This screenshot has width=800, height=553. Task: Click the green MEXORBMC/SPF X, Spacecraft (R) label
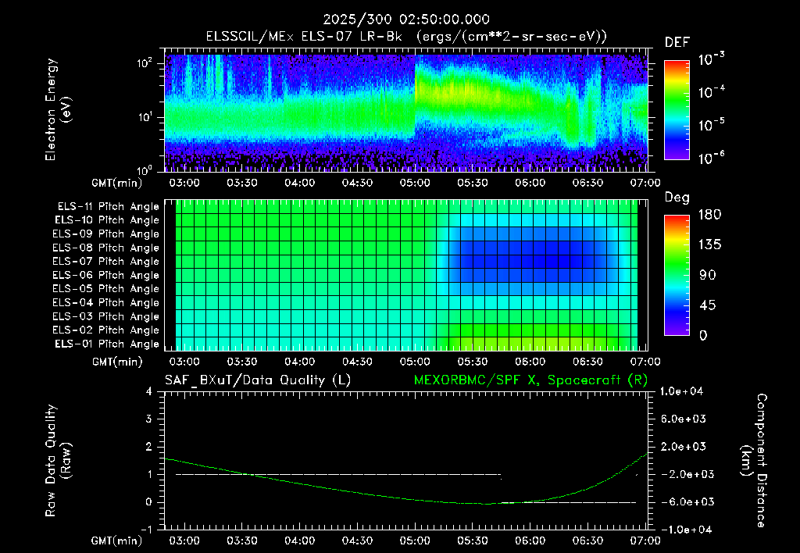[530, 380]
